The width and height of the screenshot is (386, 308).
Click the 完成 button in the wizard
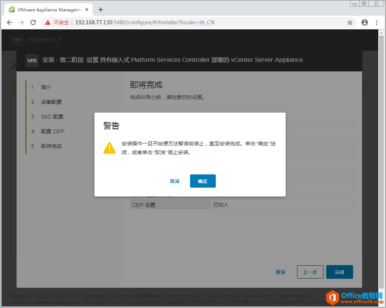(x=339, y=272)
